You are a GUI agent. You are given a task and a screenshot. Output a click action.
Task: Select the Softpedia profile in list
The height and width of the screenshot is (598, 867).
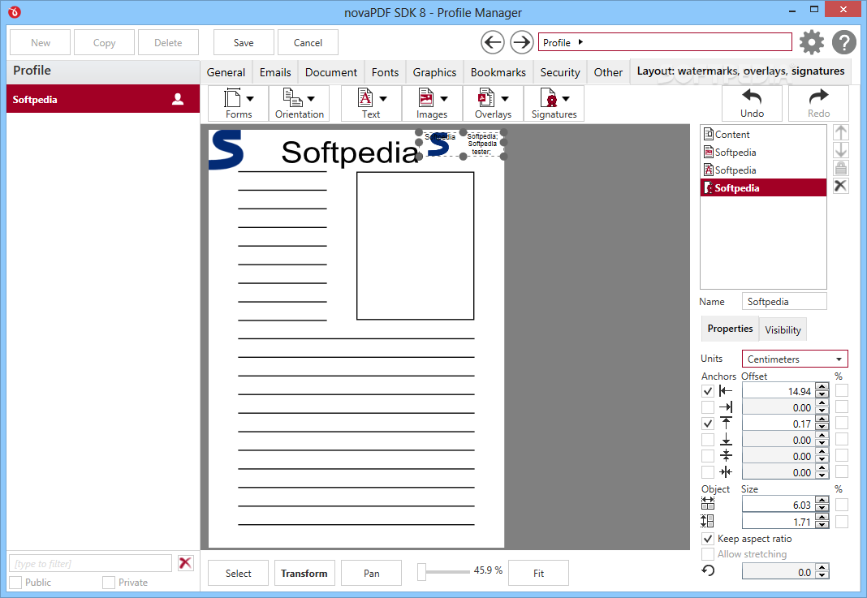(x=103, y=99)
